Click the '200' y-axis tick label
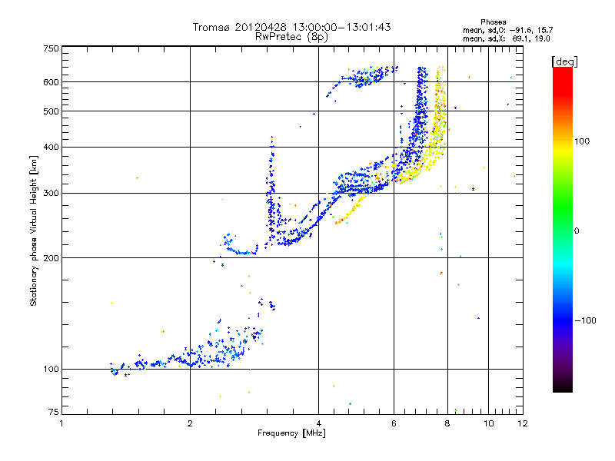Viewport: 615px width, 461px height. tap(51, 258)
